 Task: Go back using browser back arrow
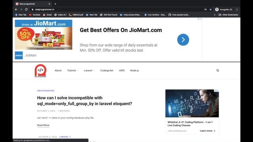[x=16, y=9]
